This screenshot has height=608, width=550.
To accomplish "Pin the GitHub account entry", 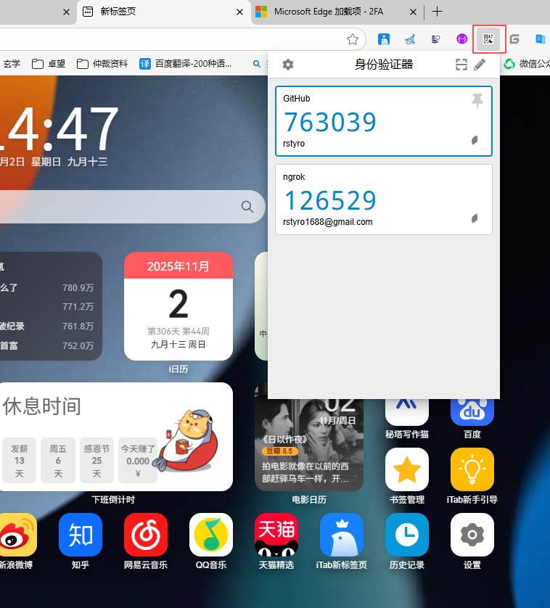I will (x=477, y=101).
